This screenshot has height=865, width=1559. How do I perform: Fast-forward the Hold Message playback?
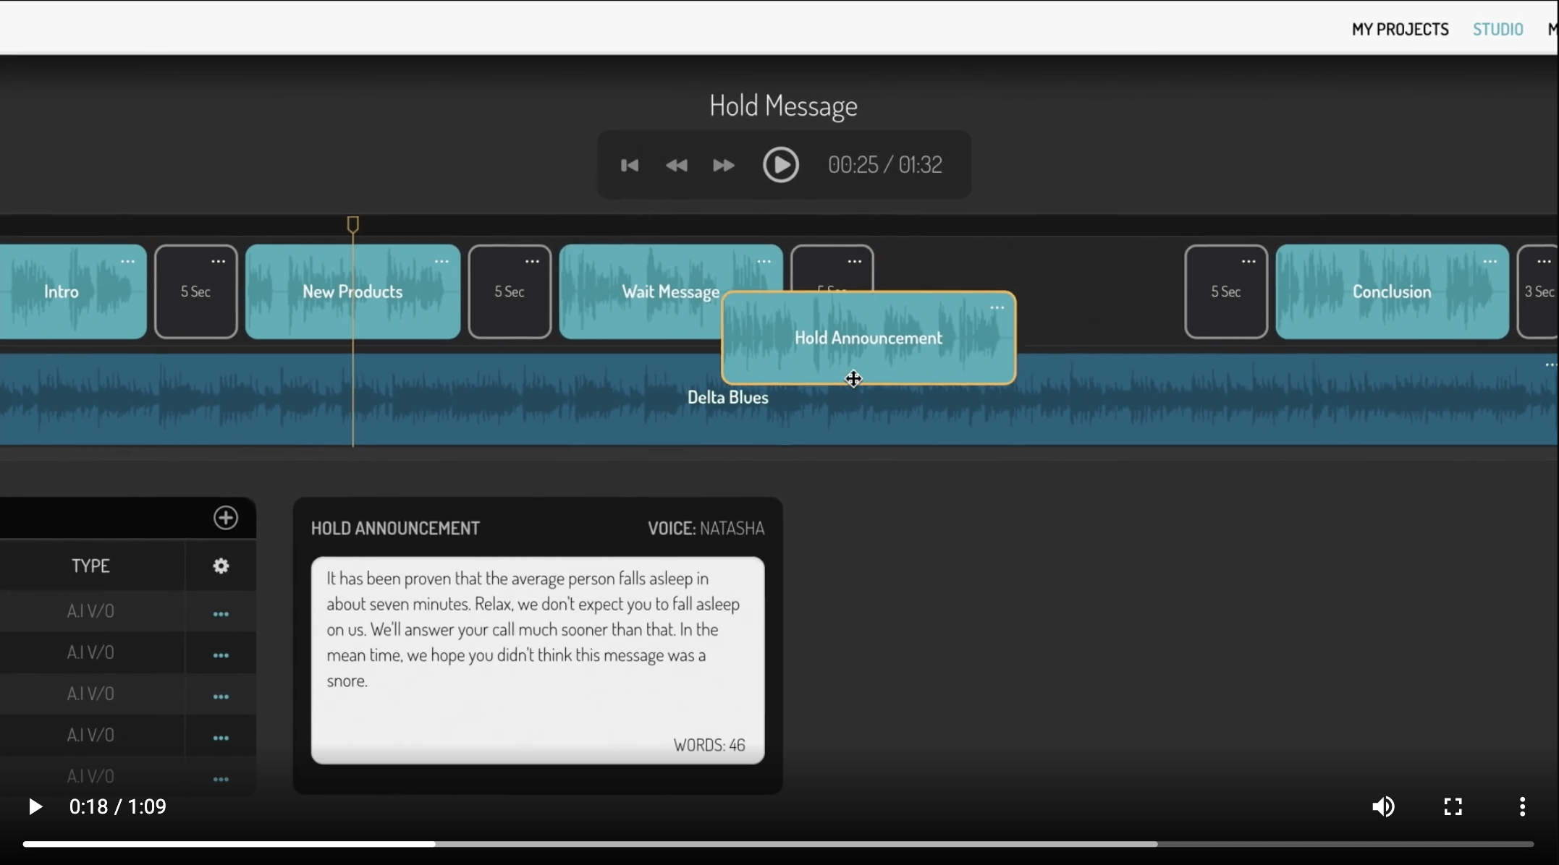724,166
